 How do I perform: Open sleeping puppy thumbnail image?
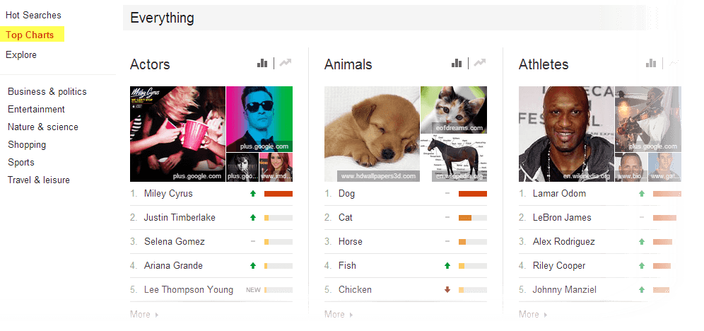click(372, 134)
